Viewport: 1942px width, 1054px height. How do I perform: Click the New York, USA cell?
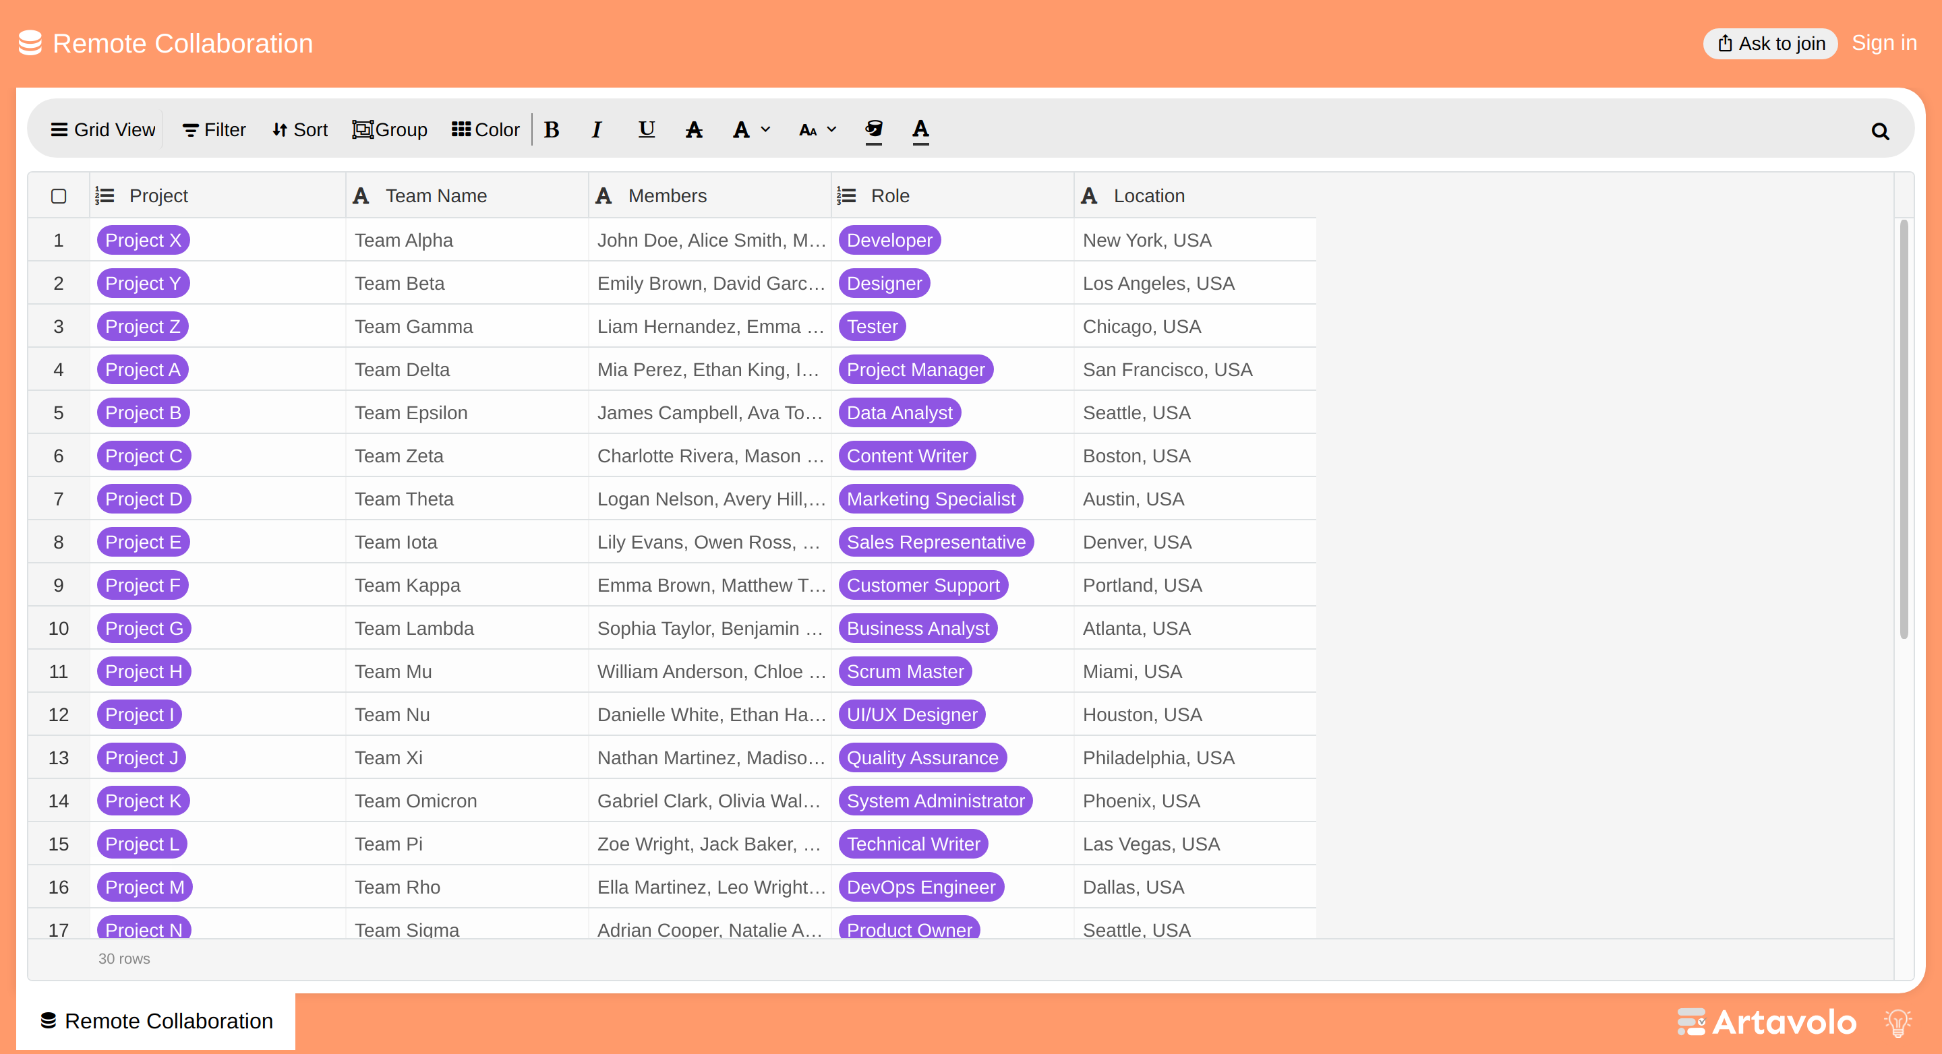[x=1195, y=241]
